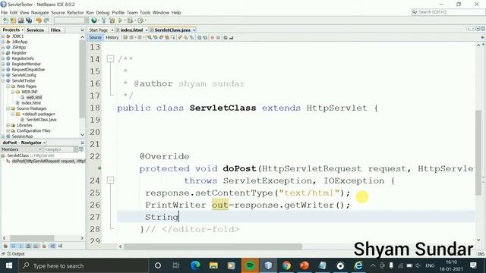Viewport: 486px width, 273px height.
Task: Click the Source view button
Action: [x=95, y=37]
